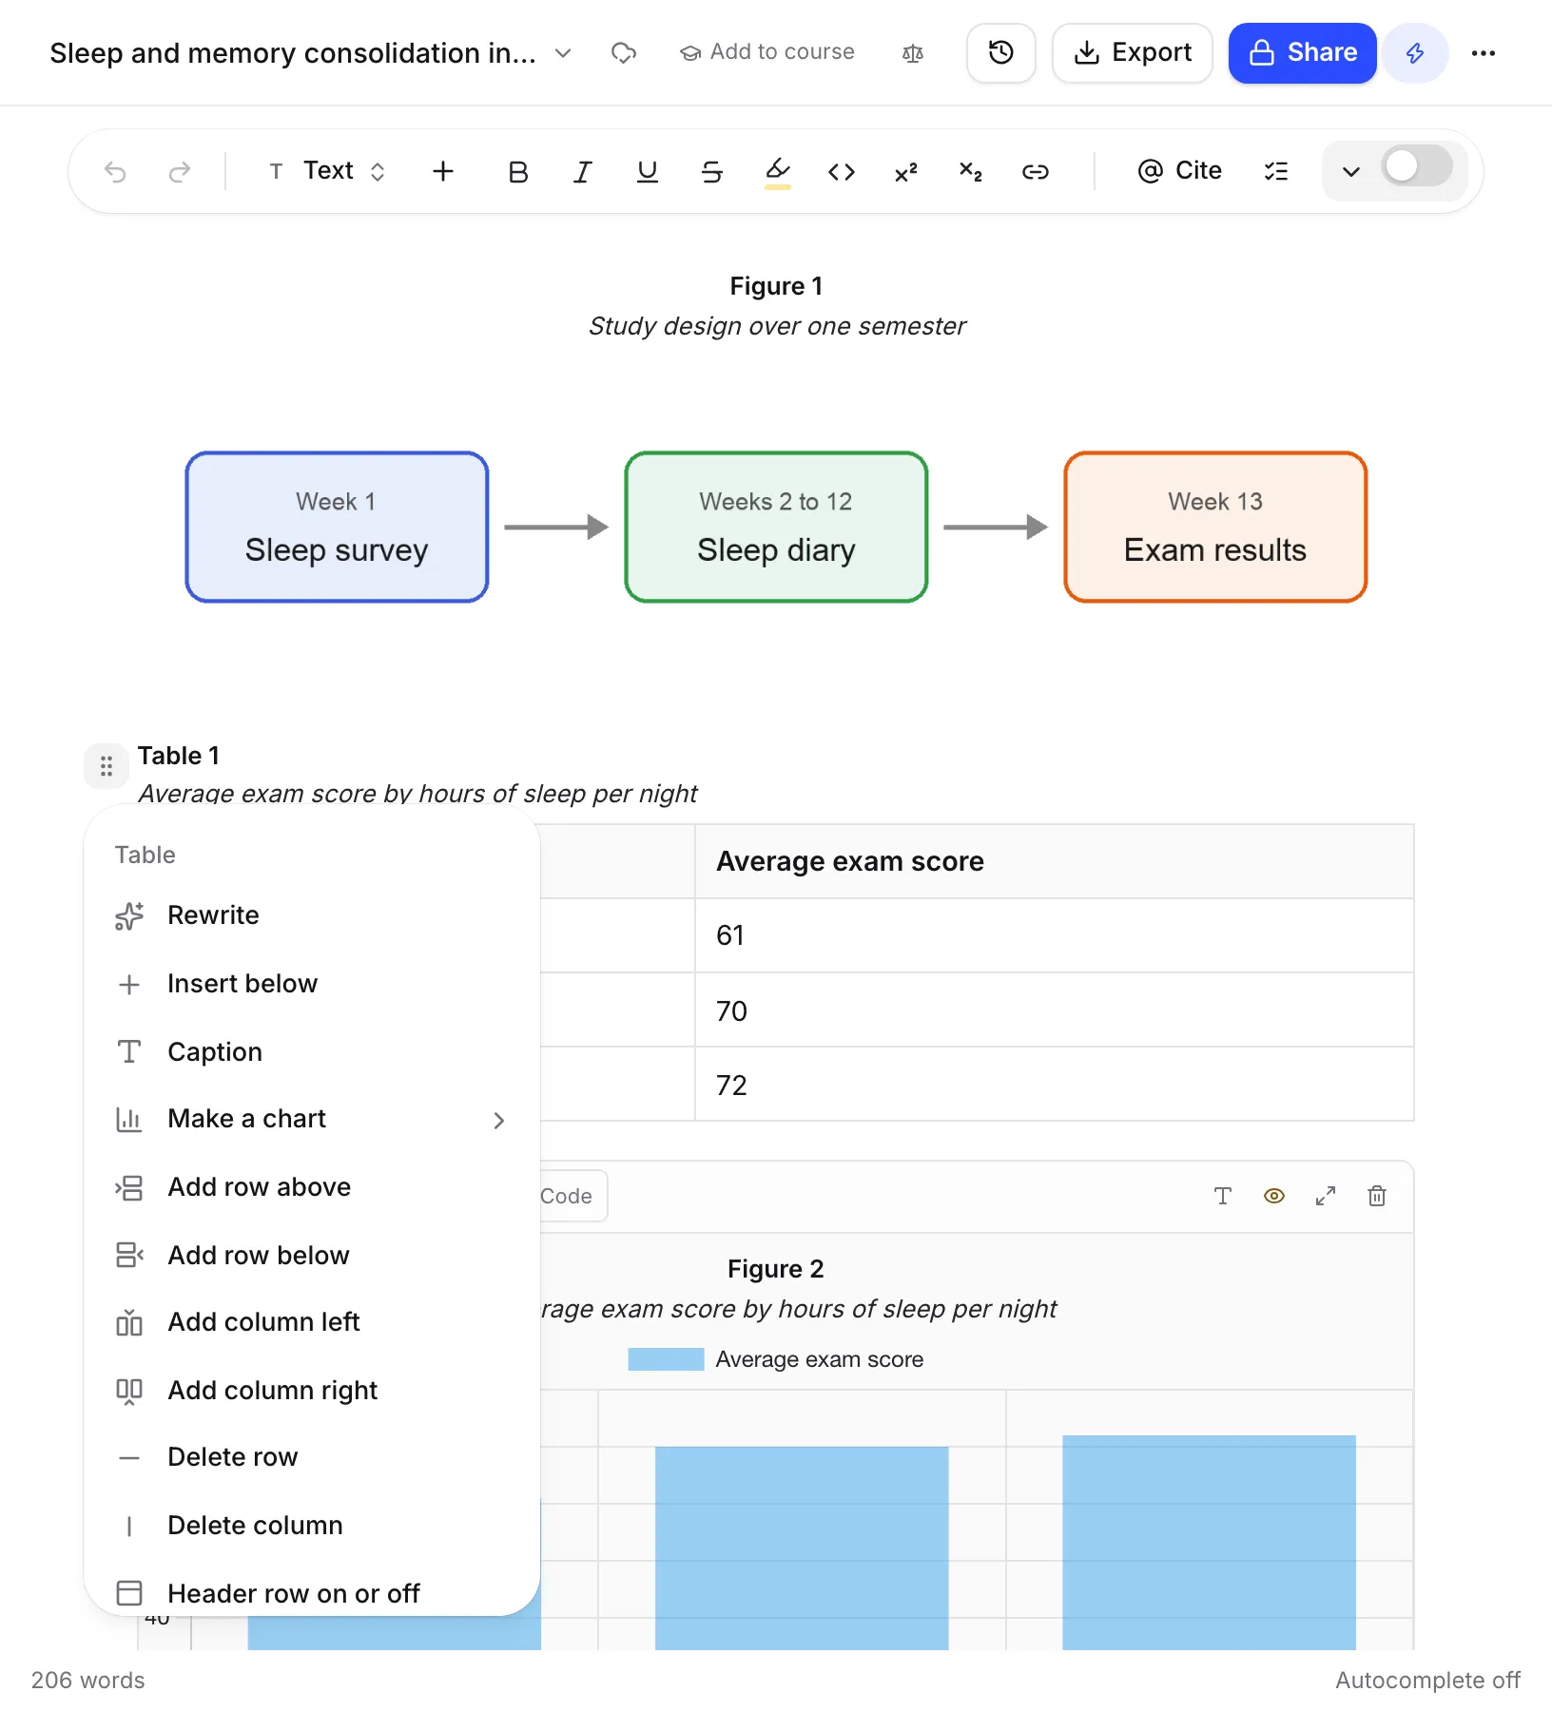Click Autocomplete off in status bar
1552x1711 pixels.
pyautogui.click(x=1427, y=1681)
